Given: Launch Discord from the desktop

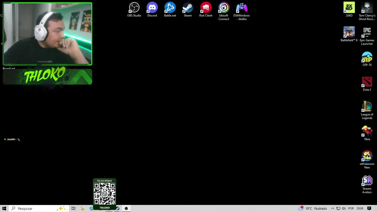Looking at the screenshot, I should click(x=152, y=10).
